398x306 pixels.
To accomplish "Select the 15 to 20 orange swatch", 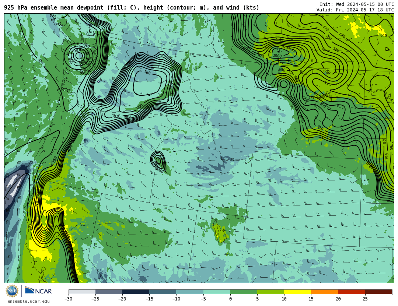I will [325, 292].
